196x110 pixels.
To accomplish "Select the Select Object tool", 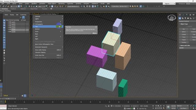I will tap(19, 6).
